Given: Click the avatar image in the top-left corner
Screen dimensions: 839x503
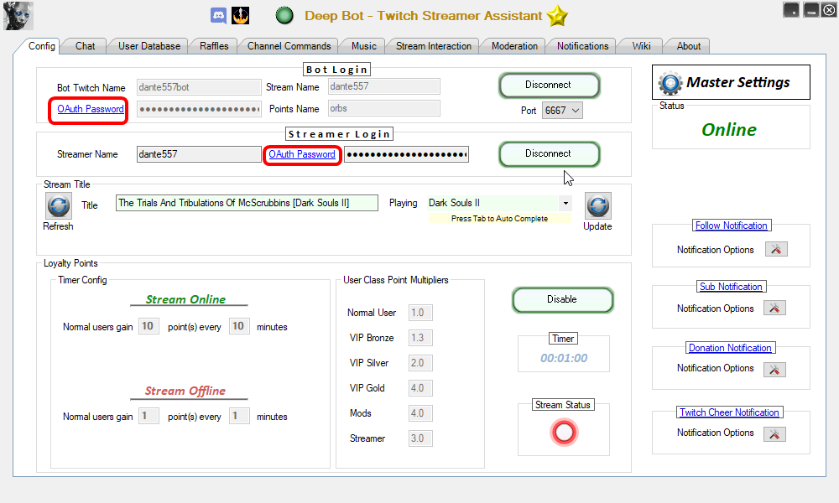Looking at the screenshot, I should (18, 15).
